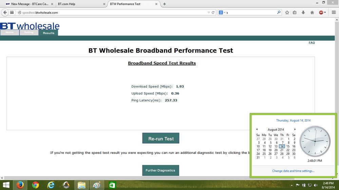The image size is (339, 190).
Task: Open the volume speaker tray icon
Action: (316, 185)
